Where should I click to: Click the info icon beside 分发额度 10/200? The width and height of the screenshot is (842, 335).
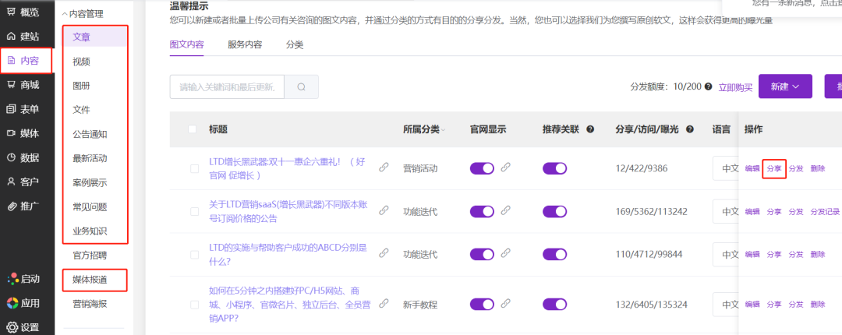tap(708, 86)
